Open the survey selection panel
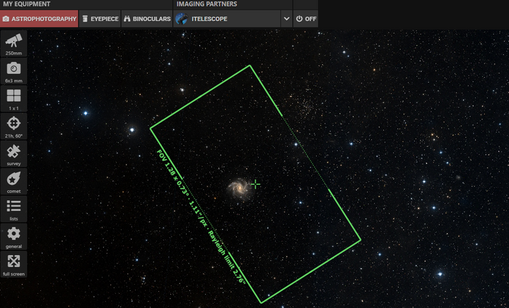 coord(13,154)
